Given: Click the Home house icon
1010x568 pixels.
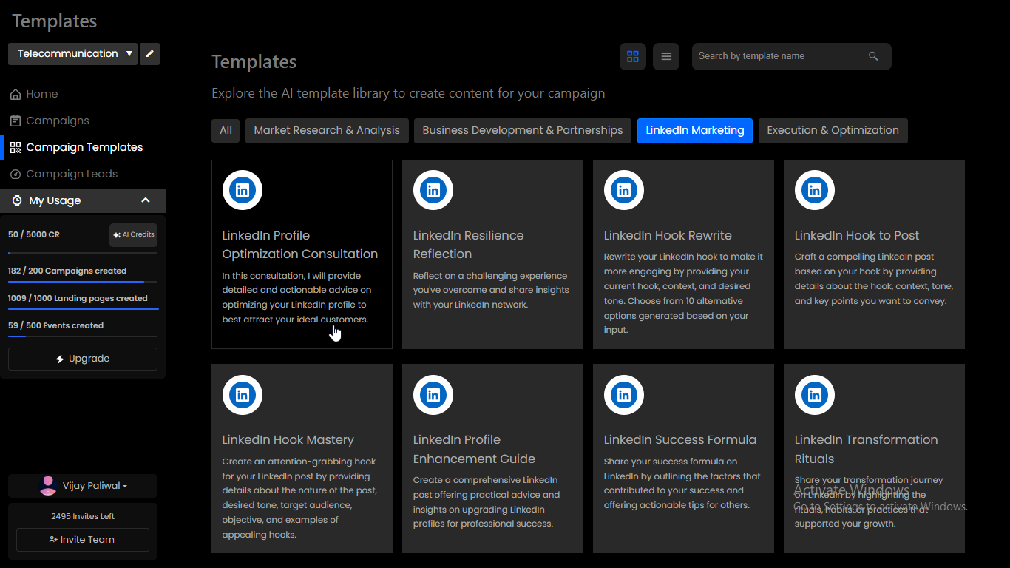Looking at the screenshot, I should pos(16,94).
